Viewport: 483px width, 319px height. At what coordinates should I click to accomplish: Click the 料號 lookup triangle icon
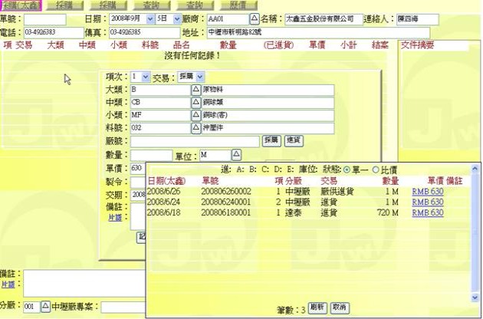(x=195, y=127)
